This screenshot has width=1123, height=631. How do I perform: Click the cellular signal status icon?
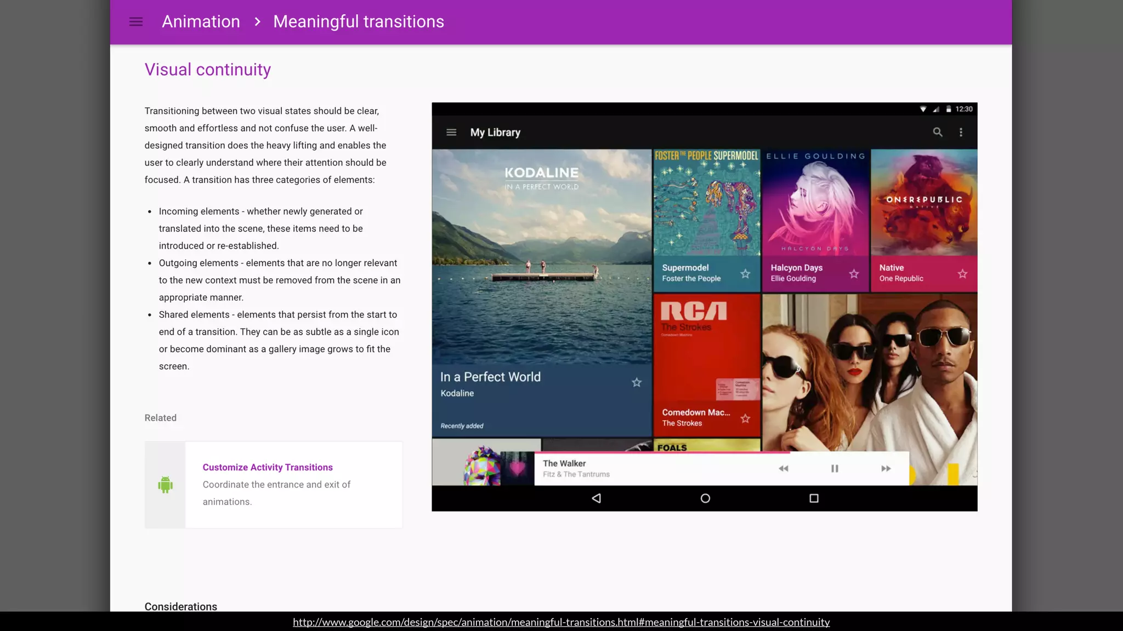936,109
